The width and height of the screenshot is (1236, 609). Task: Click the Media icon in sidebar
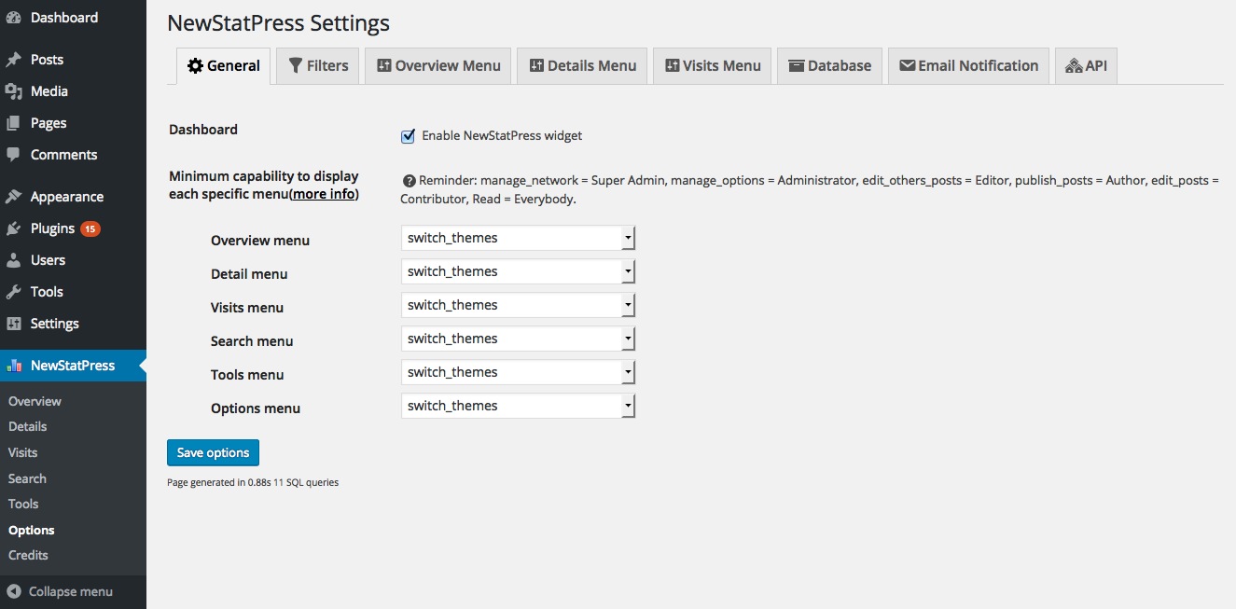coord(13,91)
